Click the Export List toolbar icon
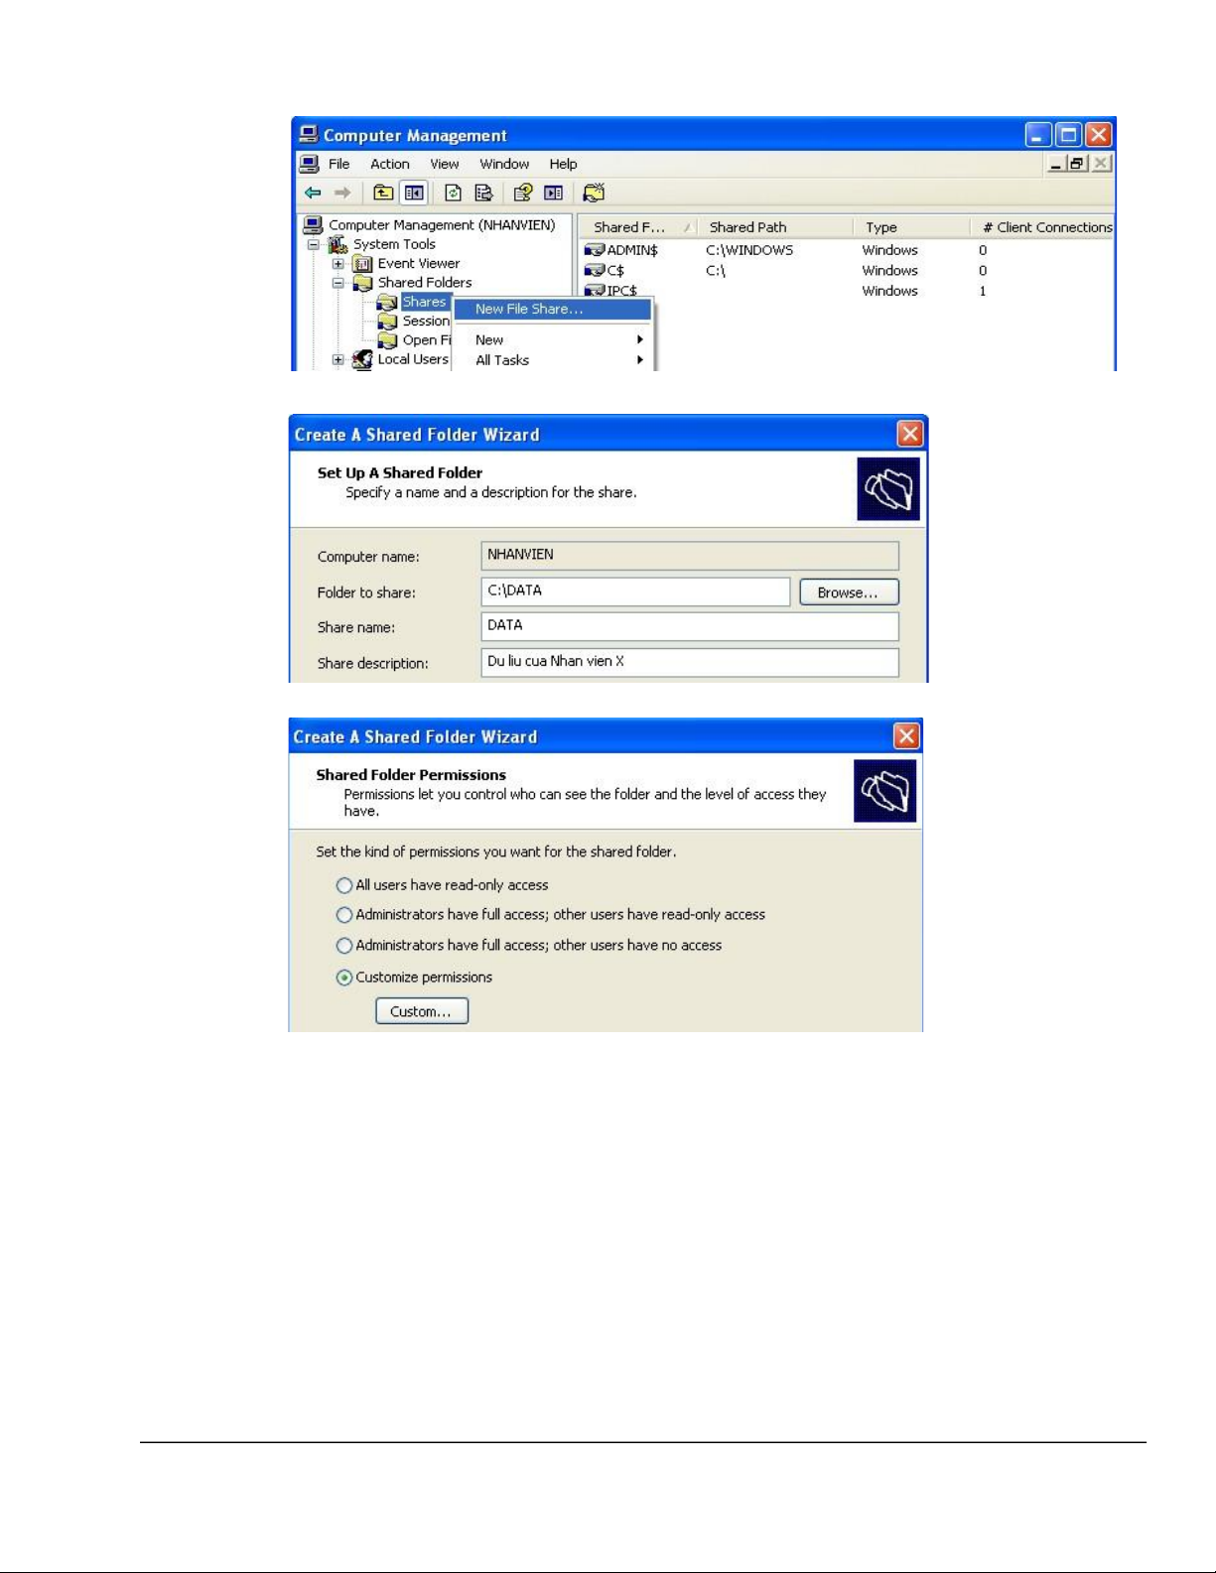Image resolution: width=1216 pixels, height=1573 pixels. pos(483,193)
